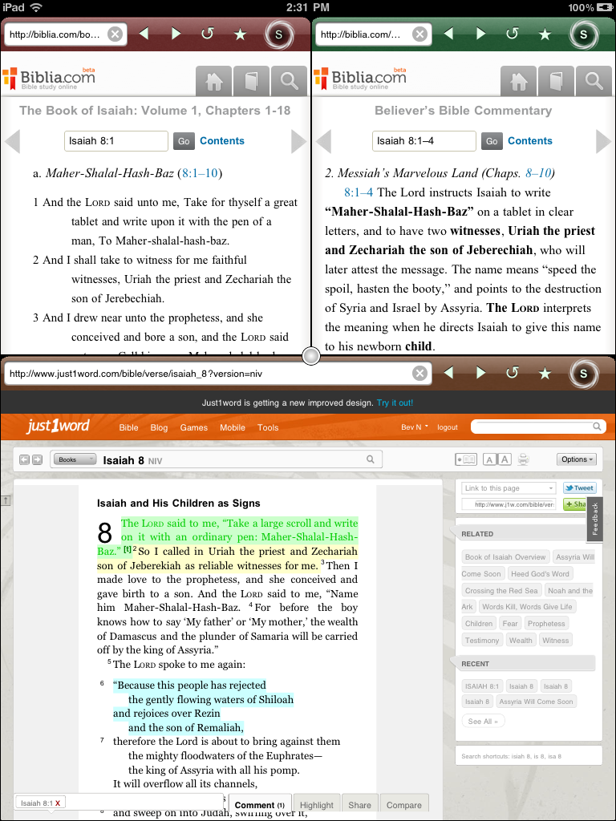Open Biblia library book icon in left pane
The image size is (616, 821).
click(251, 82)
